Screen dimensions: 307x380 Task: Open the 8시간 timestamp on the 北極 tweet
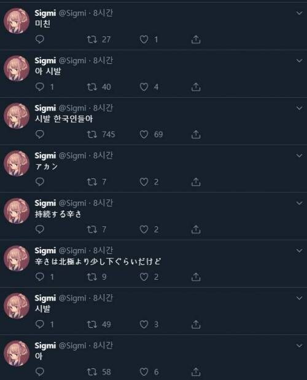point(103,250)
